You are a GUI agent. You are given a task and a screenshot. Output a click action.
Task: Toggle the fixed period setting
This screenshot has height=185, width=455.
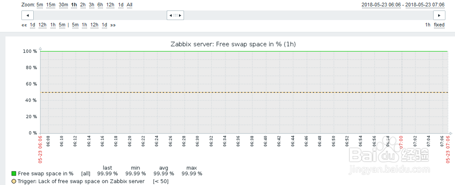click(439, 25)
